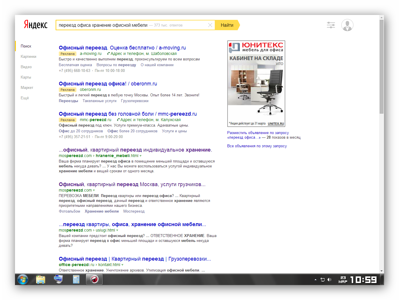Screen dimensions: 399x300
Task: Open 'Квартирный переезд | Грузоперевозки' result
Action: [135, 259]
